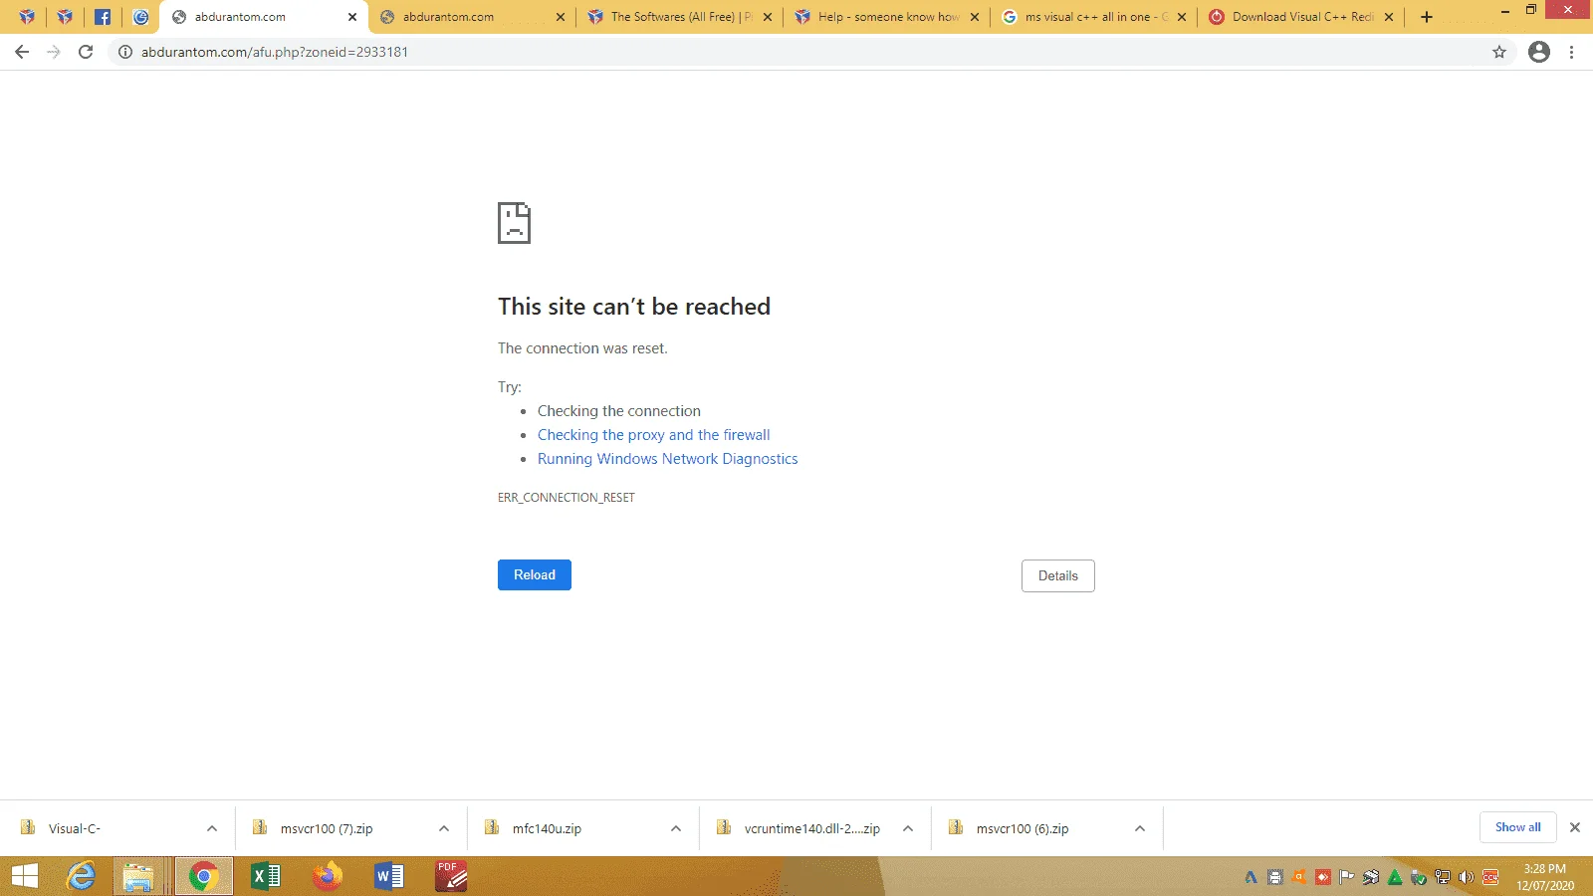1593x896 pixels.
Task: Reload page using the toolbar refresh icon
Action: (86, 52)
